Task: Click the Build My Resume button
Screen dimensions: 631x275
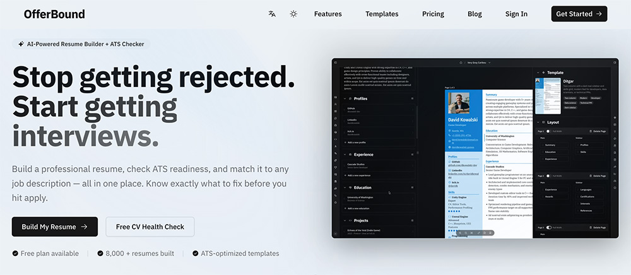Action: coord(55,227)
